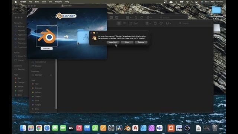Launch Affinity Photo from the dock

tap(151, 128)
